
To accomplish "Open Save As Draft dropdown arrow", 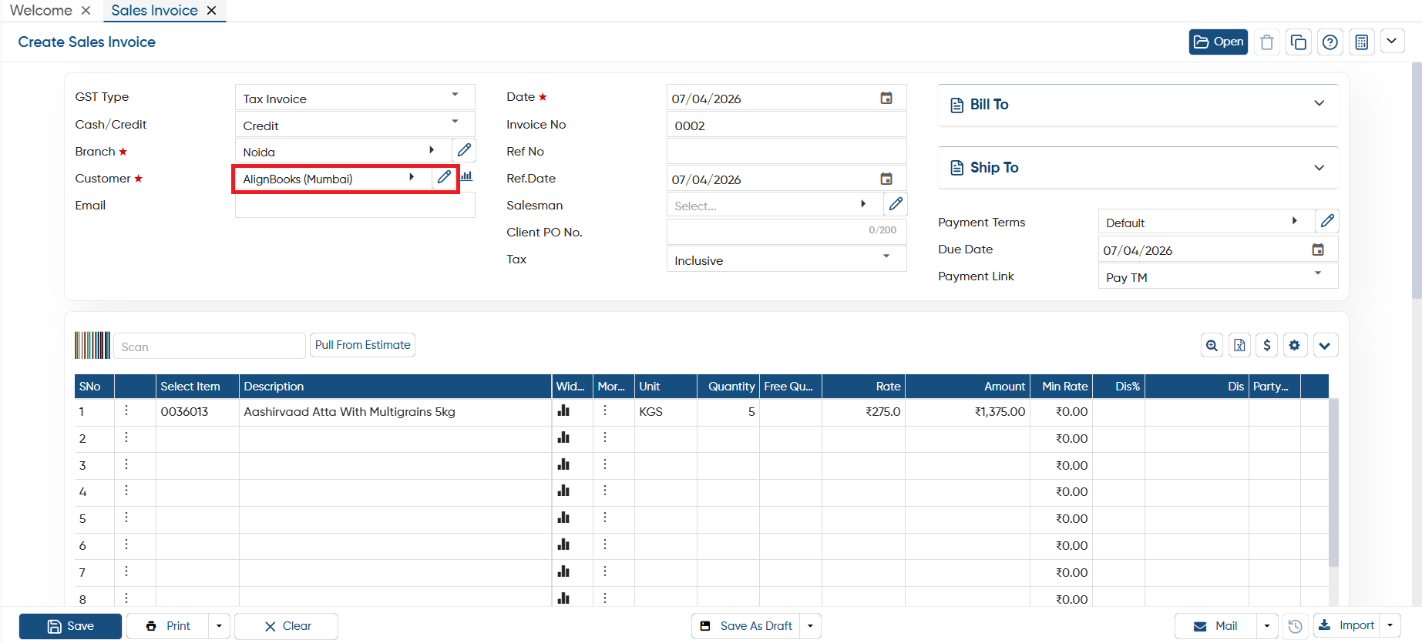I will [x=810, y=626].
